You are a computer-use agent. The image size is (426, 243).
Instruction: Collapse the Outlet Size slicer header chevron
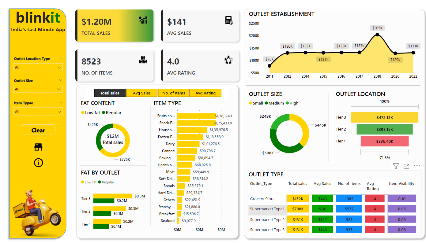61,80
